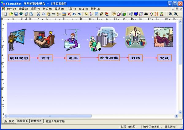Viewport: 184px width, 130px height.
Task: Open the 帮助(H) menu
Action: 95,9
